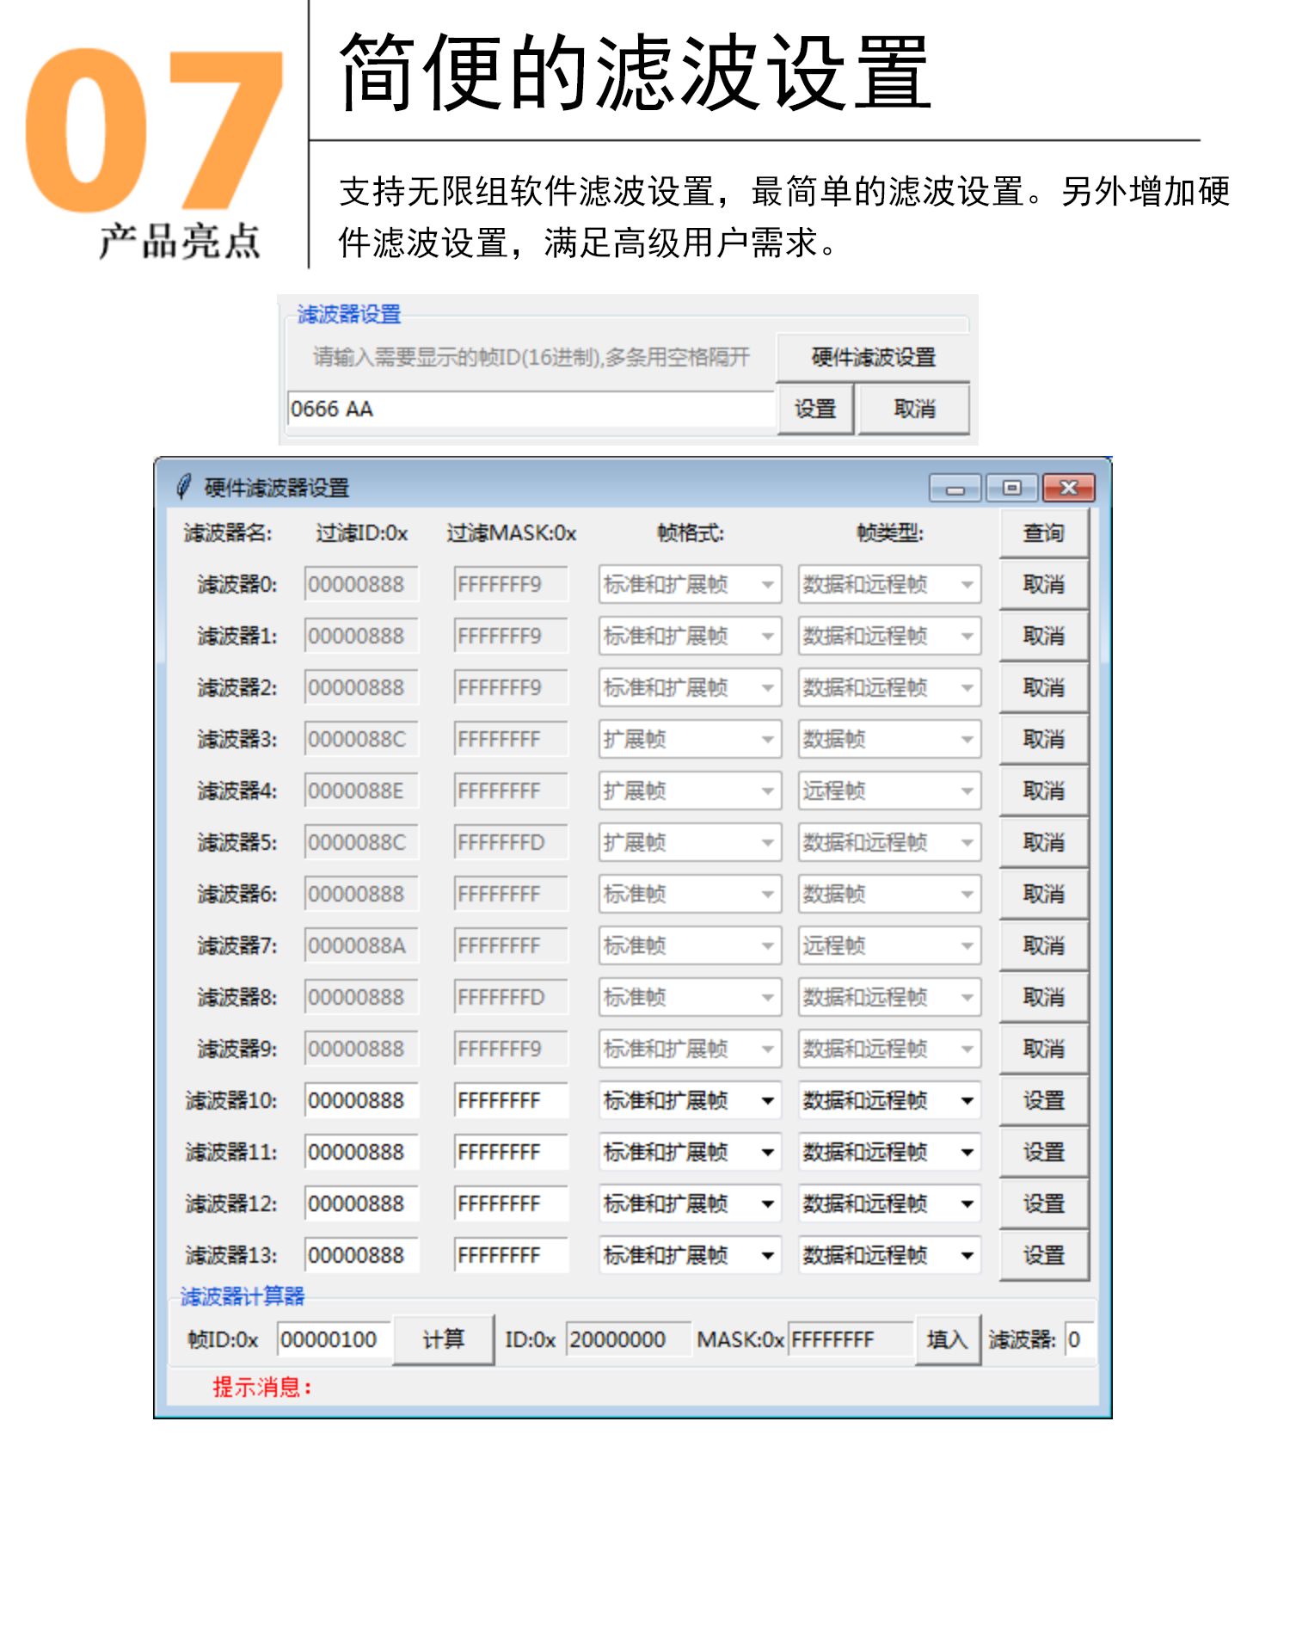Cancel 滤波器1 with its 取消 button

pyautogui.click(x=1044, y=637)
